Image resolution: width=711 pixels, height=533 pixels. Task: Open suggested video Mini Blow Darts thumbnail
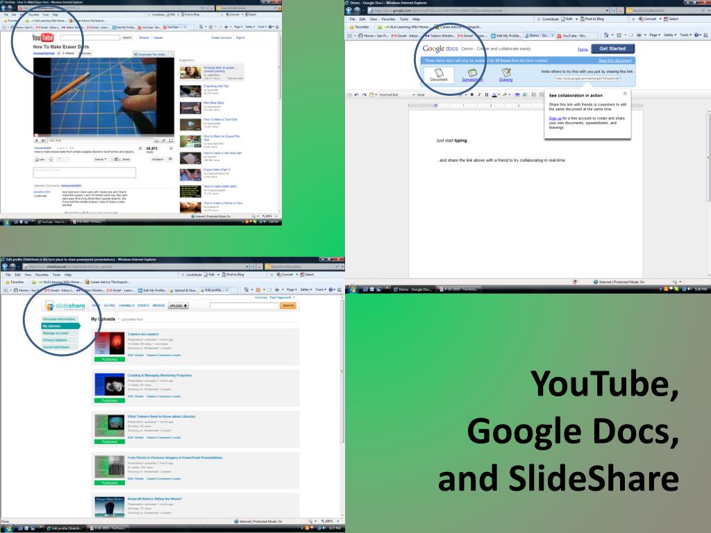190,108
